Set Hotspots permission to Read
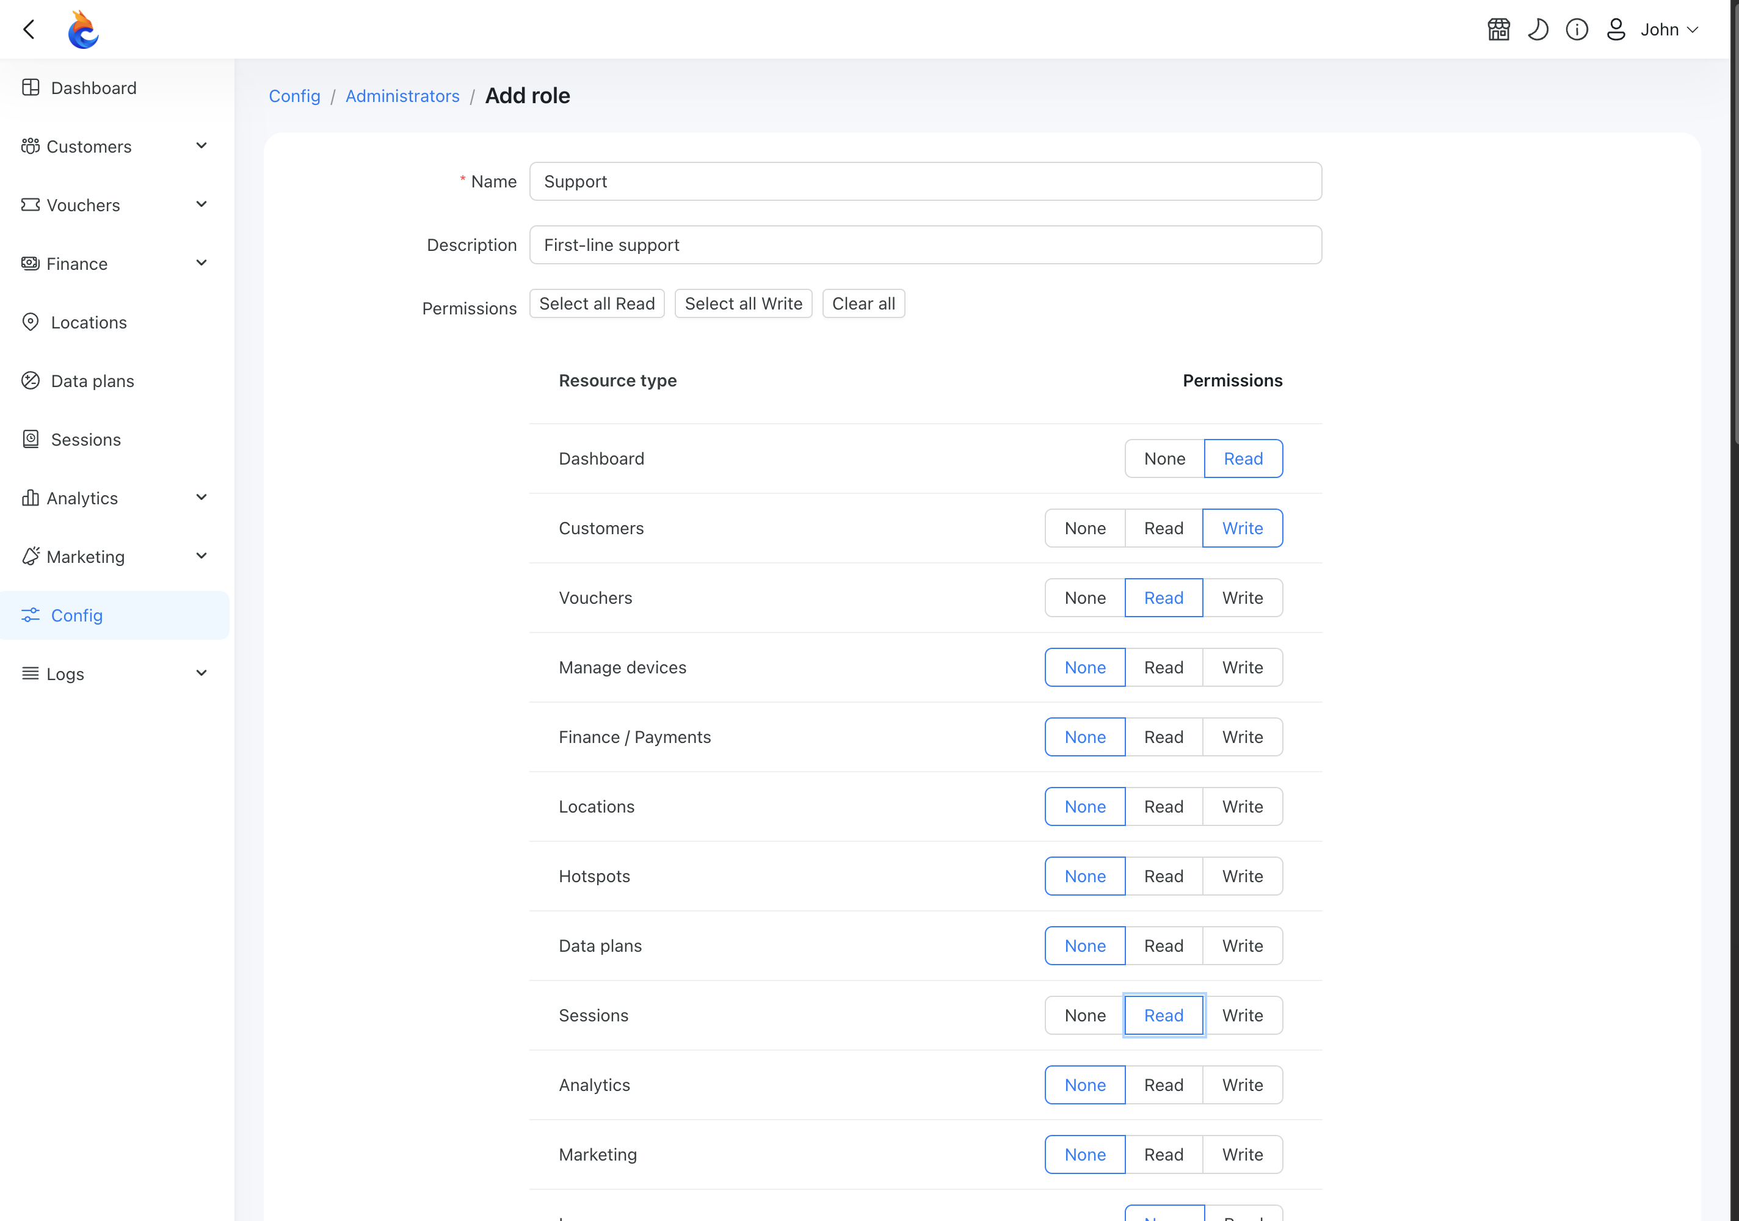 (x=1163, y=876)
